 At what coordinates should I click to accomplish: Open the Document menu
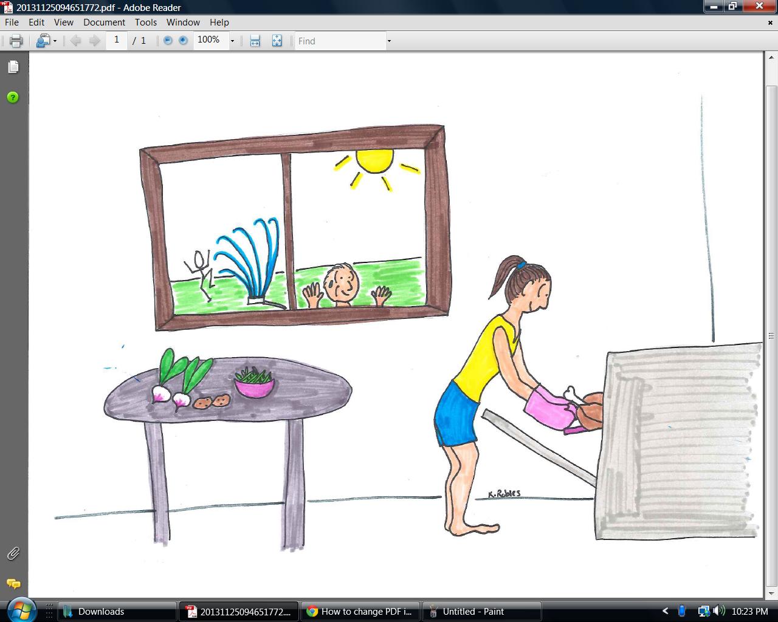click(x=104, y=22)
